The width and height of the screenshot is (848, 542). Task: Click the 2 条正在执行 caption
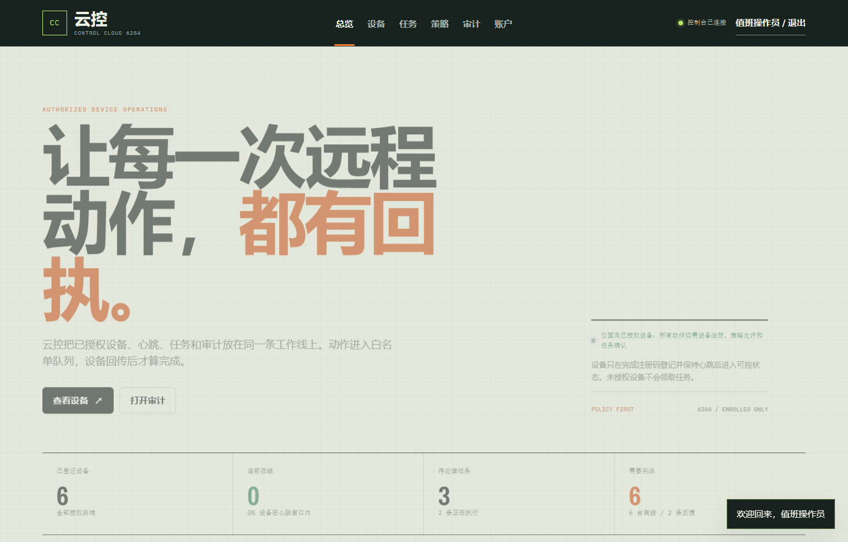(458, 513)
